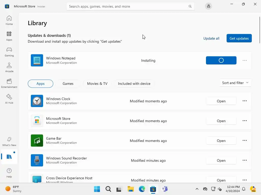Click the Notepad installing progress button
Screen dimensions: 261x195
221,60
